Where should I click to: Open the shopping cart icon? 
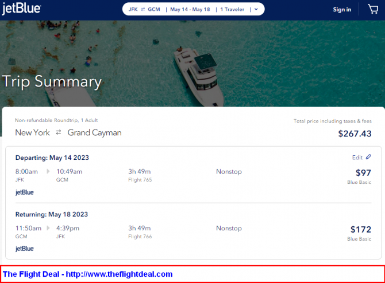click(373, 9)
